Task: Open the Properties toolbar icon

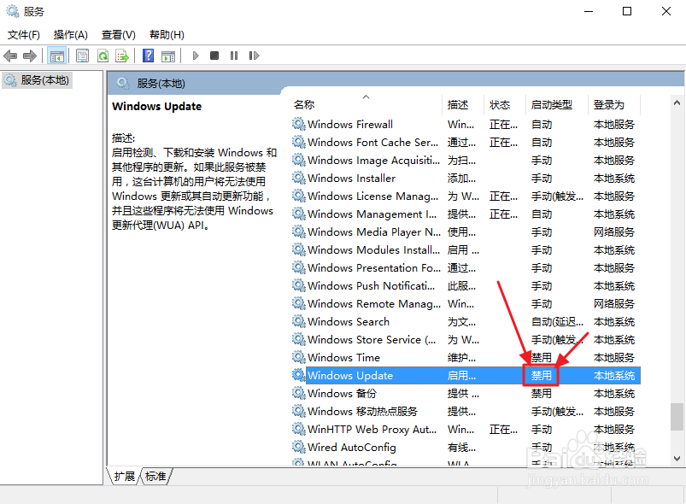Action: [82, 56]
